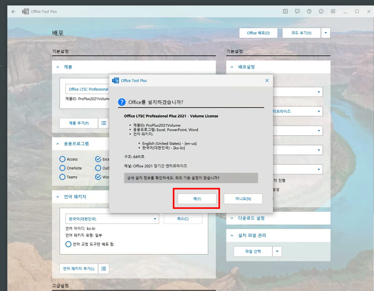Go back using the title bar arrow
This screenshot has width=374, height=291.
point(13,11)
